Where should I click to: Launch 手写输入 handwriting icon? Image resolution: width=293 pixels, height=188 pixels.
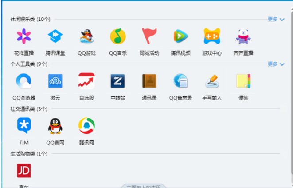click(212, 81)
